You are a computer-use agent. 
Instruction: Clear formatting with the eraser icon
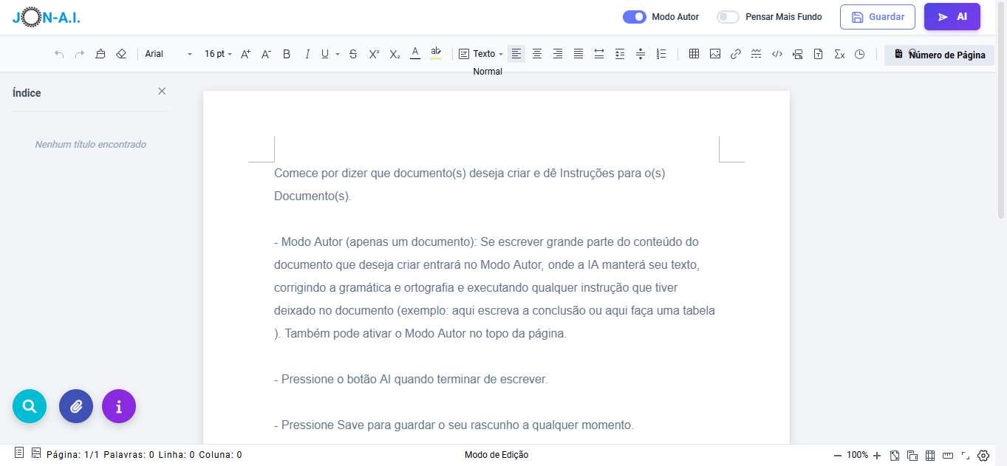[x=121, y=54]
